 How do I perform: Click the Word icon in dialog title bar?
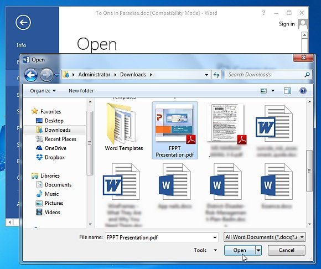pos(26,60)
